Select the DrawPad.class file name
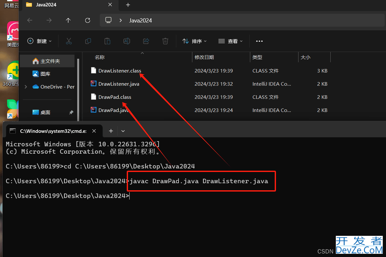This screenshot has height=257, width=386. click(115, 97)
